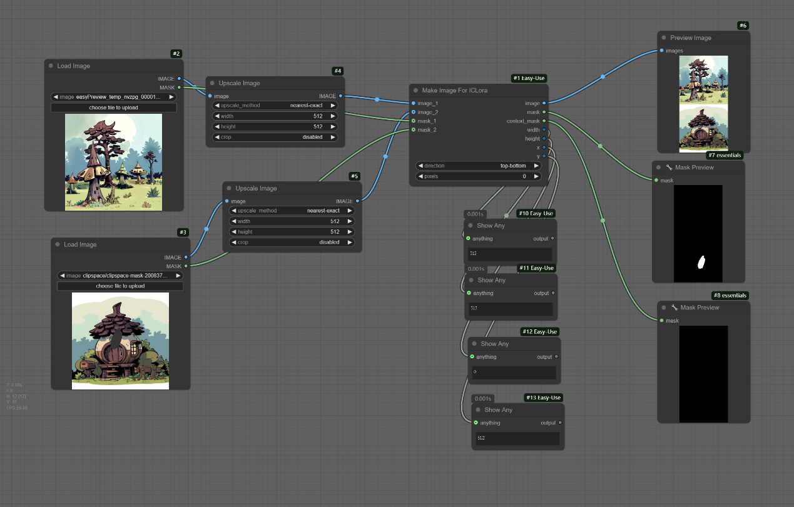Click choose file to upload under forest image node
The height and width of the screenshot is (507, 794).
point(113,108)
